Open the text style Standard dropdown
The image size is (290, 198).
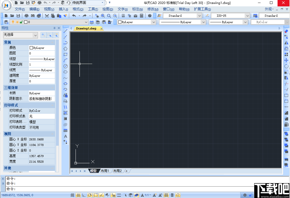tap(182, 16)
